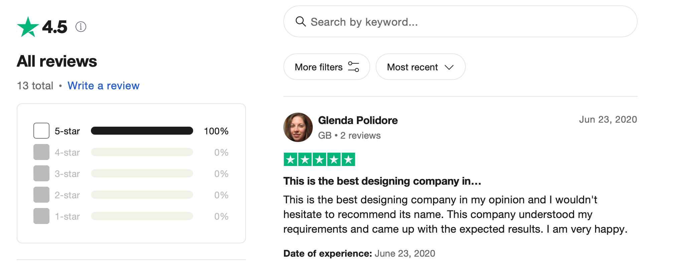Viewport: 681px width, 270px height.
Task: Check the 4-star filter checkbox
Action: click(x=41, y=152)
